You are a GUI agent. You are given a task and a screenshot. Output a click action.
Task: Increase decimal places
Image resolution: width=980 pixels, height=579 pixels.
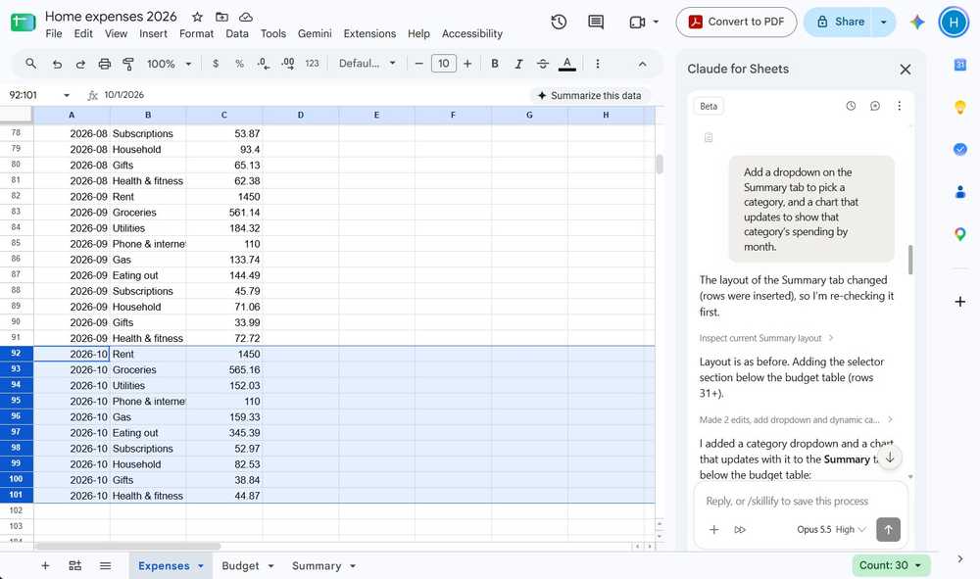click(287, 64)
